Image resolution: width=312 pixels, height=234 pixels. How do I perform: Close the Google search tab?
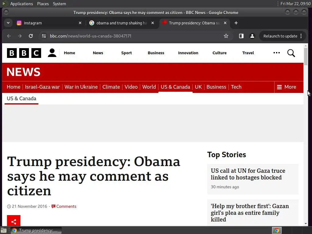[153, 23]
